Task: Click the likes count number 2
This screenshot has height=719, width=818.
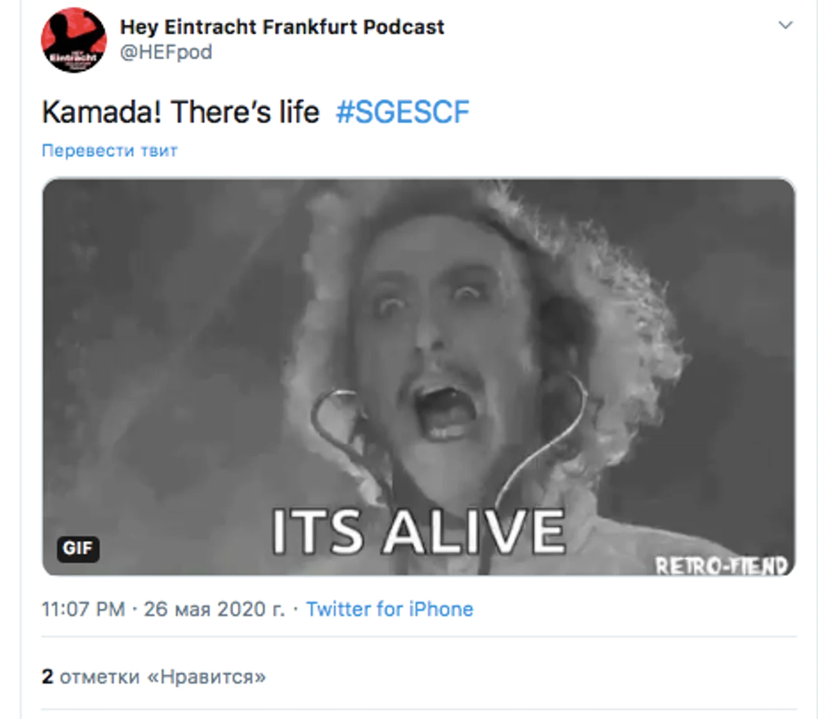Action: pos(48,677)
